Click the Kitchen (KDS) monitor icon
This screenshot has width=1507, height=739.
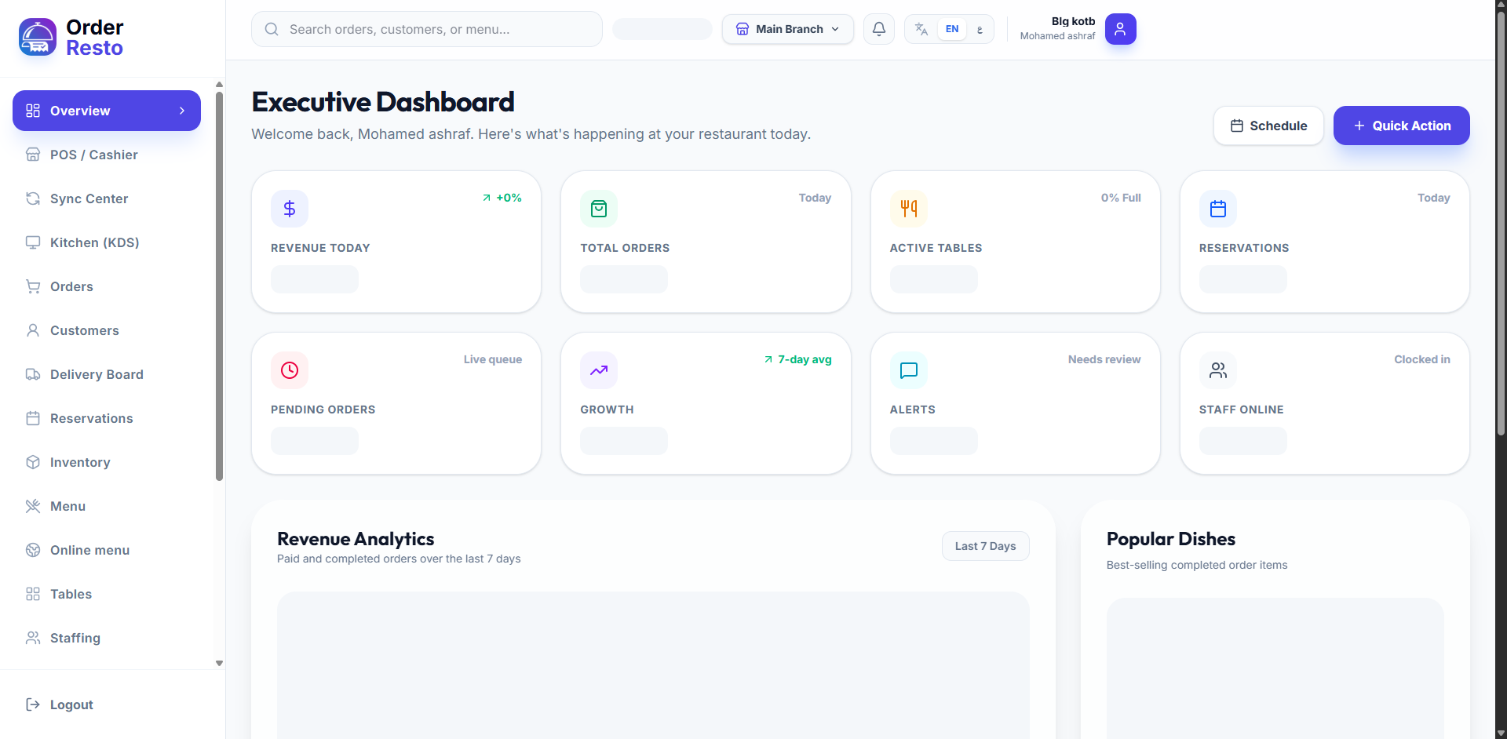(33, 242)
